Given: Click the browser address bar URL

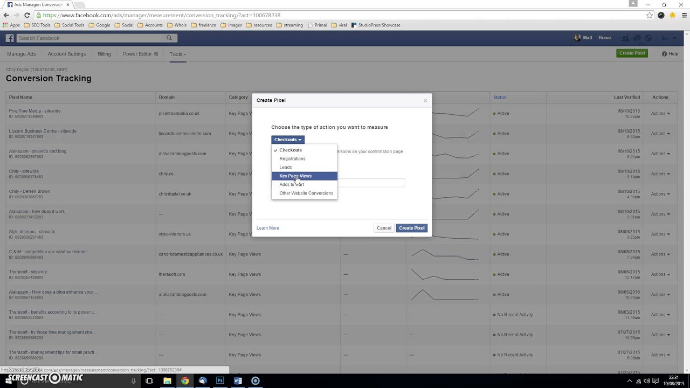Looking at the screenshot, I should coord(162,15).
